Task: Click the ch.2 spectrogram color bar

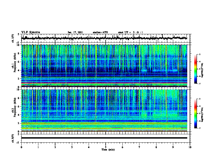Action: [196, 114]
